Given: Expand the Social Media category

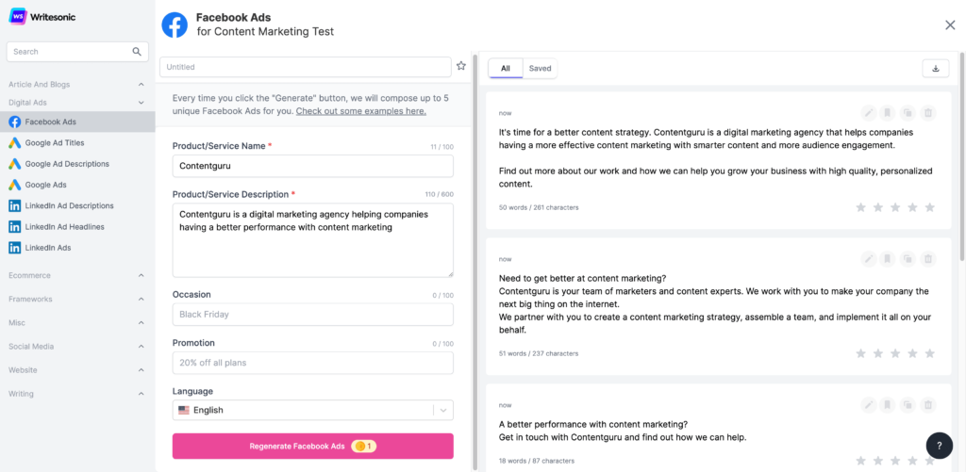Looking at the screenshot, I should (x=142, y=347).
